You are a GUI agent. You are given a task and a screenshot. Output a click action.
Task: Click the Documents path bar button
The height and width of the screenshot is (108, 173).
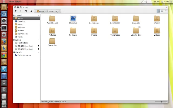click(51, 11)
